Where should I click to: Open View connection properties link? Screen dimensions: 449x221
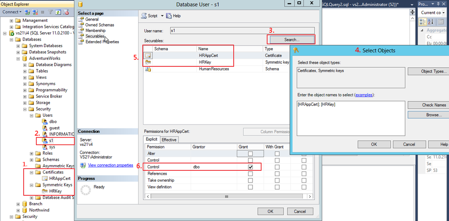tap(110, 165)
